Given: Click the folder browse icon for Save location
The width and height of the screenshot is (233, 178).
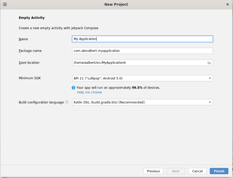Looking at the screenshot, I should (209, 63).
